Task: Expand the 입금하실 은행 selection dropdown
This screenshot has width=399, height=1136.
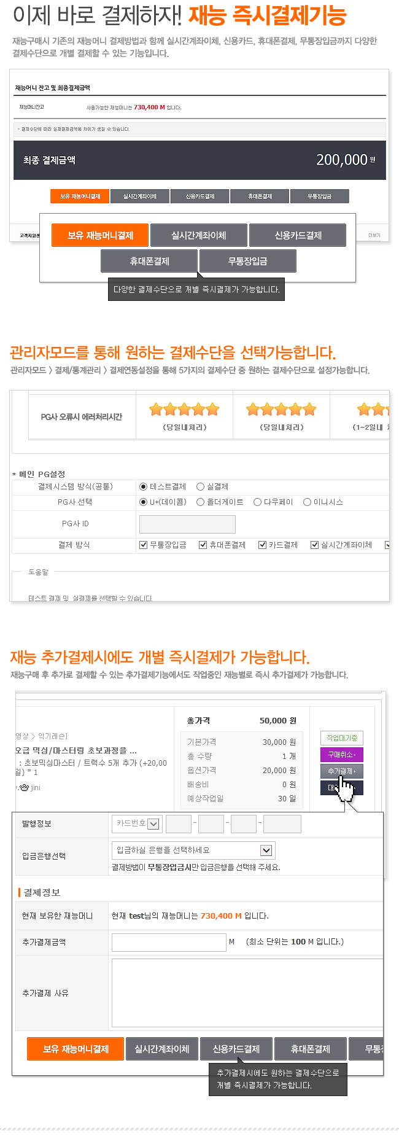Action: point(193,850)
